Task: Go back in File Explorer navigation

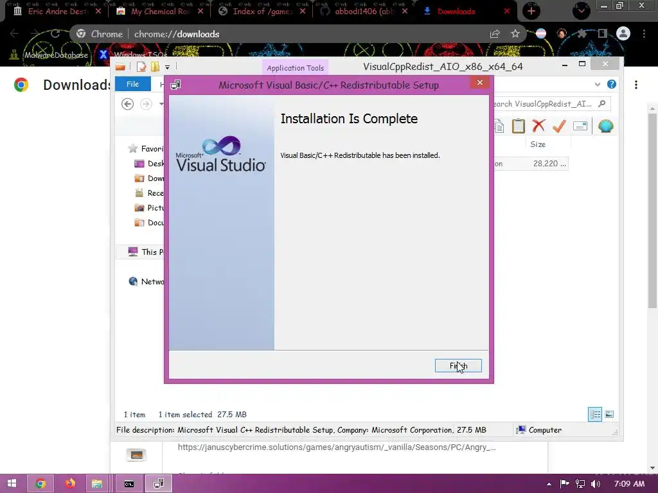Action: pos(128,103)
